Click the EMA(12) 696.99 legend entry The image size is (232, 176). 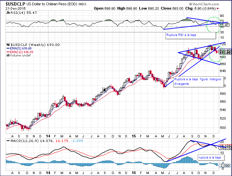20,52
